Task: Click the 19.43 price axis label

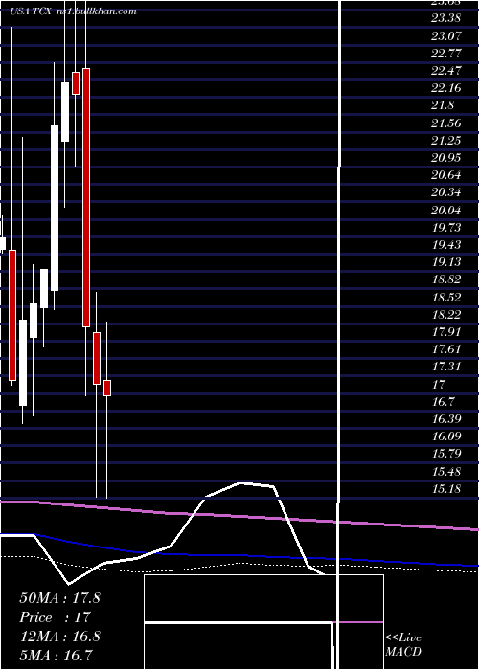Action: point(446,245)
